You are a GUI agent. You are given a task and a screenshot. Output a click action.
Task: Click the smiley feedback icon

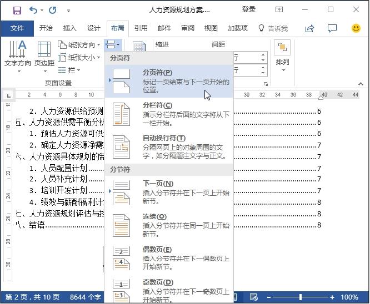click(x=356, y=28)
